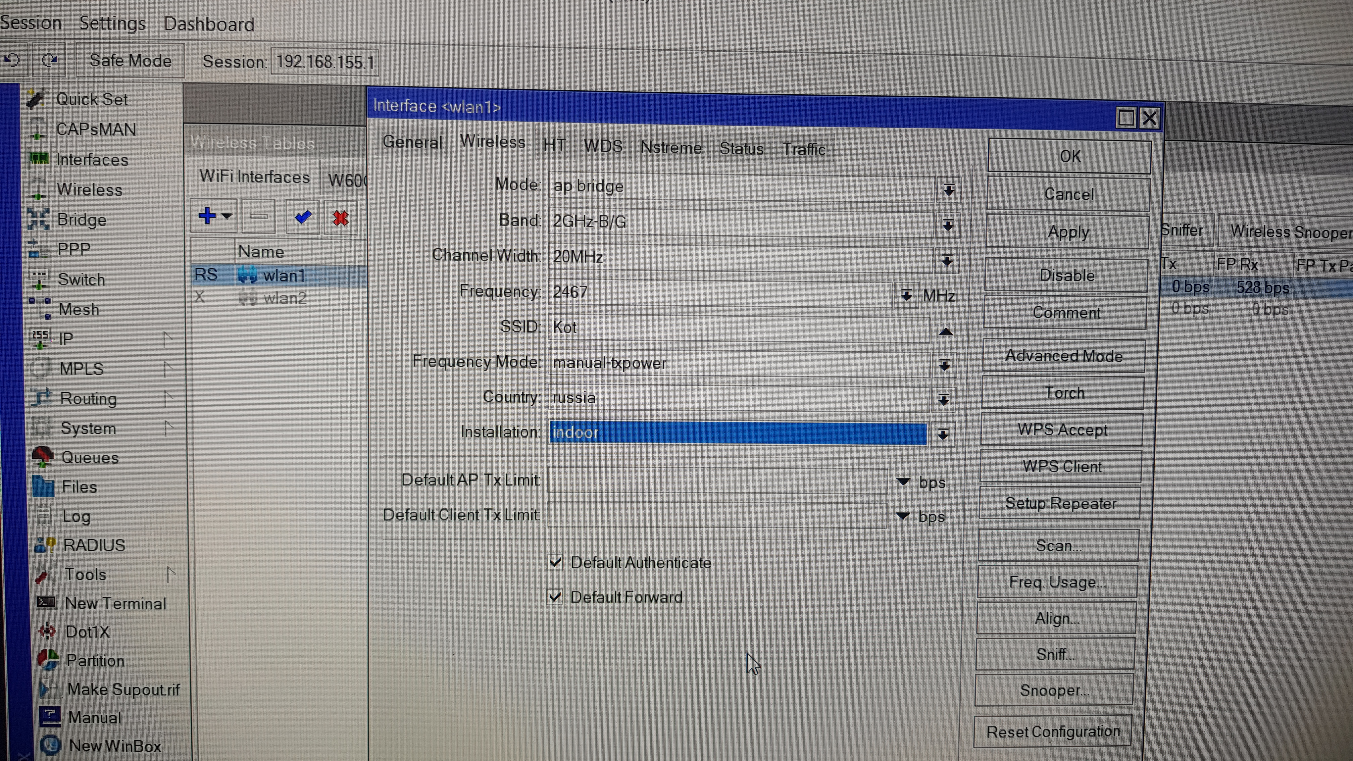The image size is (1353, 761).
Task: Open the Settings menu
Action: (x=112, y=23)
